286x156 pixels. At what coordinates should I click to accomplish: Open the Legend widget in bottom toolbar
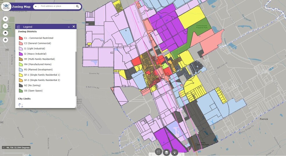tap(158, 152)
